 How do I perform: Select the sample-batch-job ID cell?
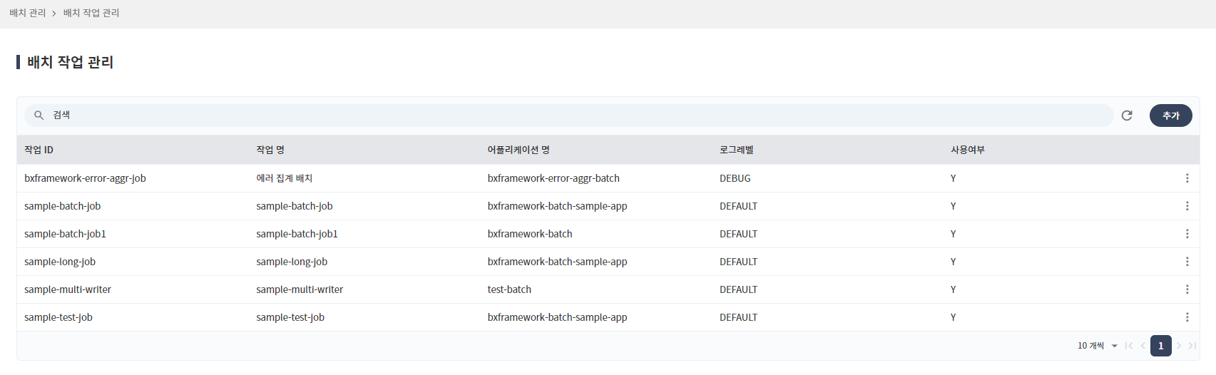coord(62,206)
